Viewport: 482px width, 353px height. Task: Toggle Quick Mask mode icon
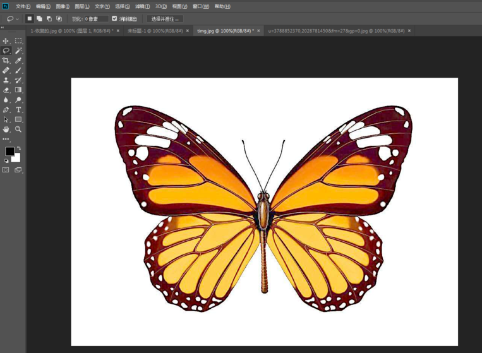pyautogui.click(x=6, y=170)
